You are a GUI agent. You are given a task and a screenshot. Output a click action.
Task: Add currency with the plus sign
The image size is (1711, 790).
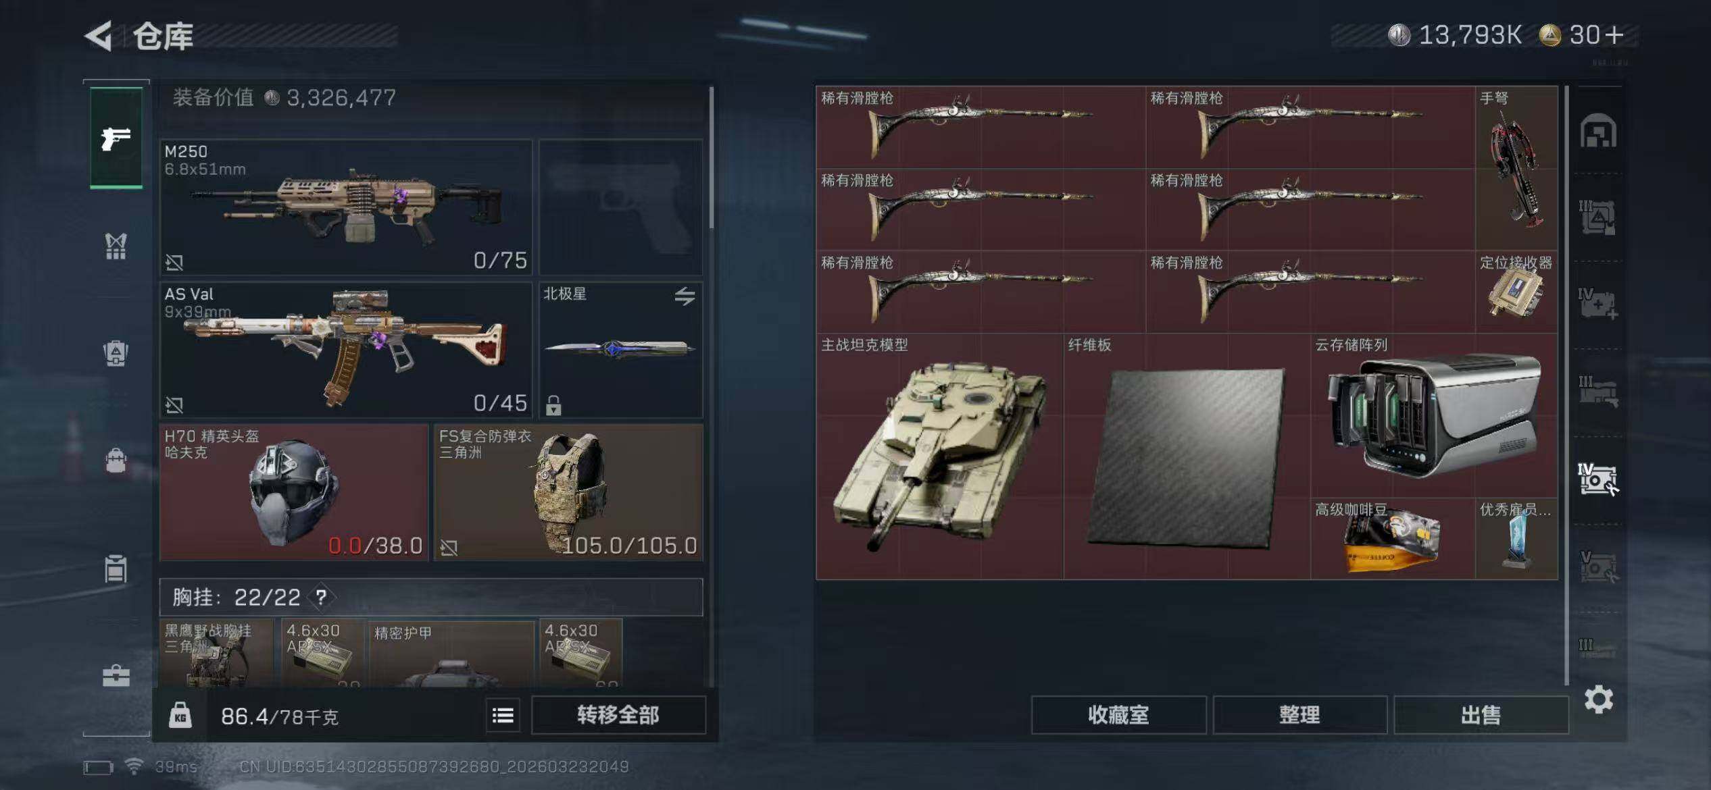[1614, 34]
